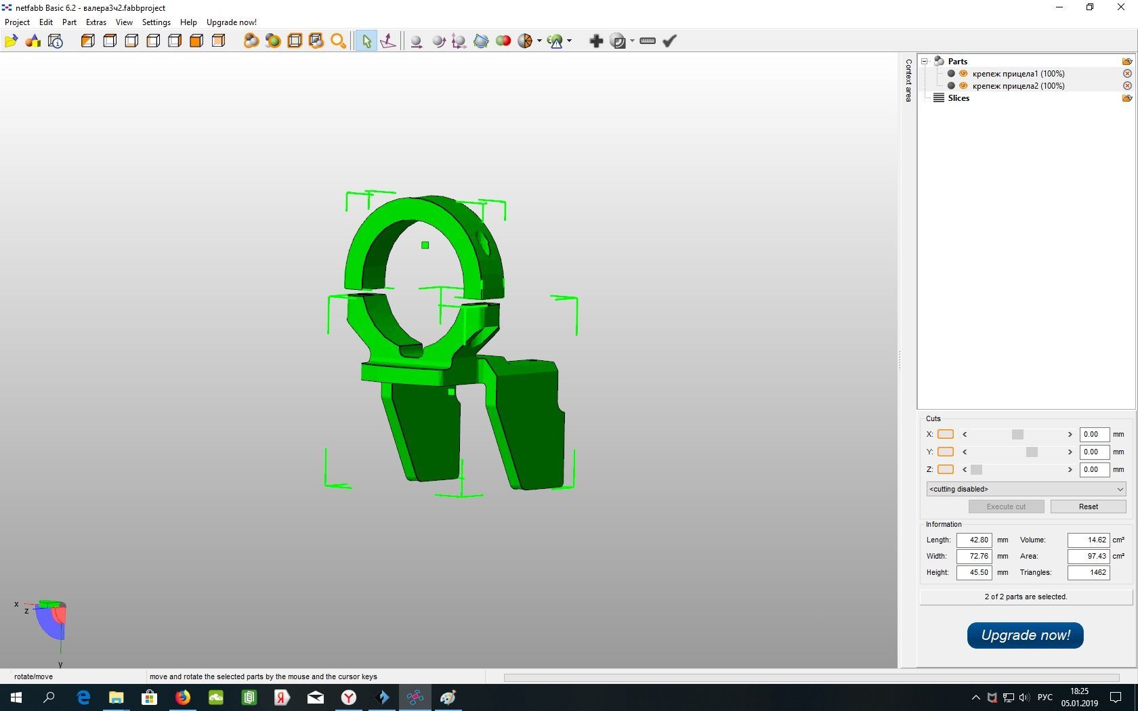Viewport: 1138px width, 711px height.
Task: Open the dropdown arrow beside the warning repair icon
Action: [x=569, y=41]
